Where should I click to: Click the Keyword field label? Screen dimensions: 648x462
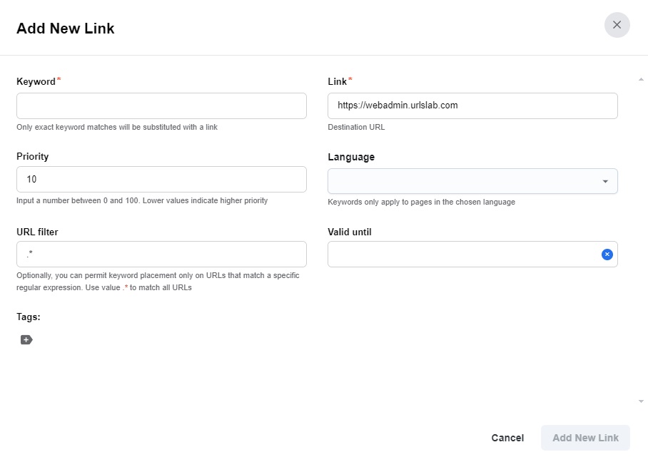36,81
